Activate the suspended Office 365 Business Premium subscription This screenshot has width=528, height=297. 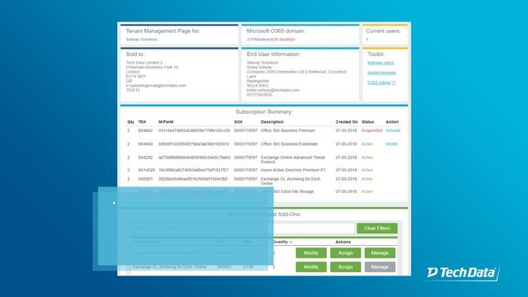tap(393, 130)
